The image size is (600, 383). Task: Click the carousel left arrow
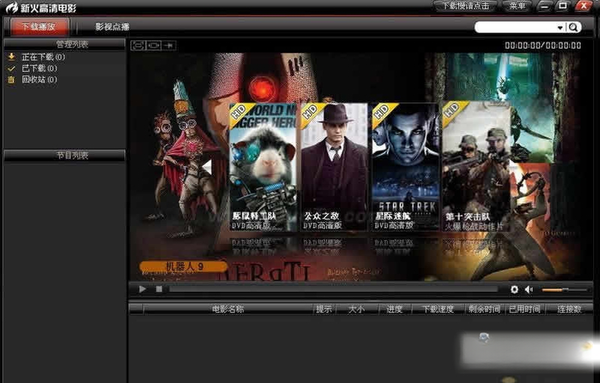click(207, 167)
